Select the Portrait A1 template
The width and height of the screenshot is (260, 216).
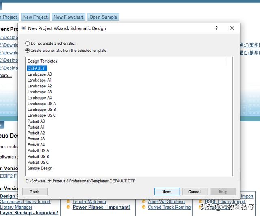[36, 127]
